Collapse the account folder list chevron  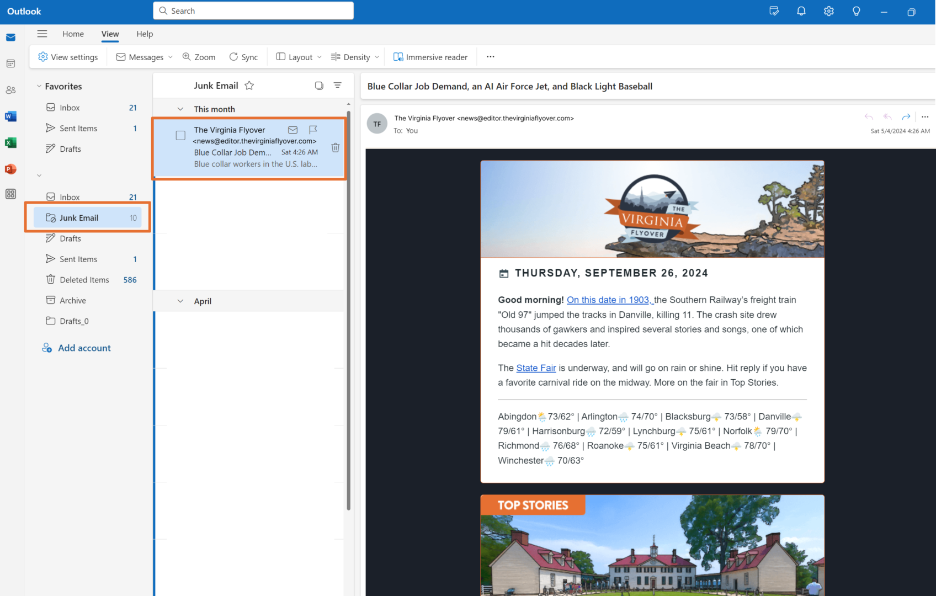click(x=39, y=176)
